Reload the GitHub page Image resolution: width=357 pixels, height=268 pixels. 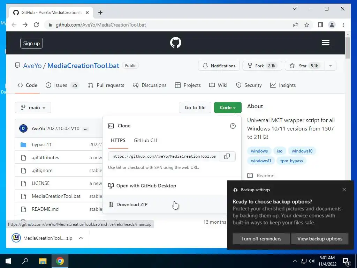coord(36,25)
